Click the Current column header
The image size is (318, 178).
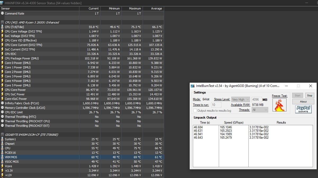coord(90,8)
